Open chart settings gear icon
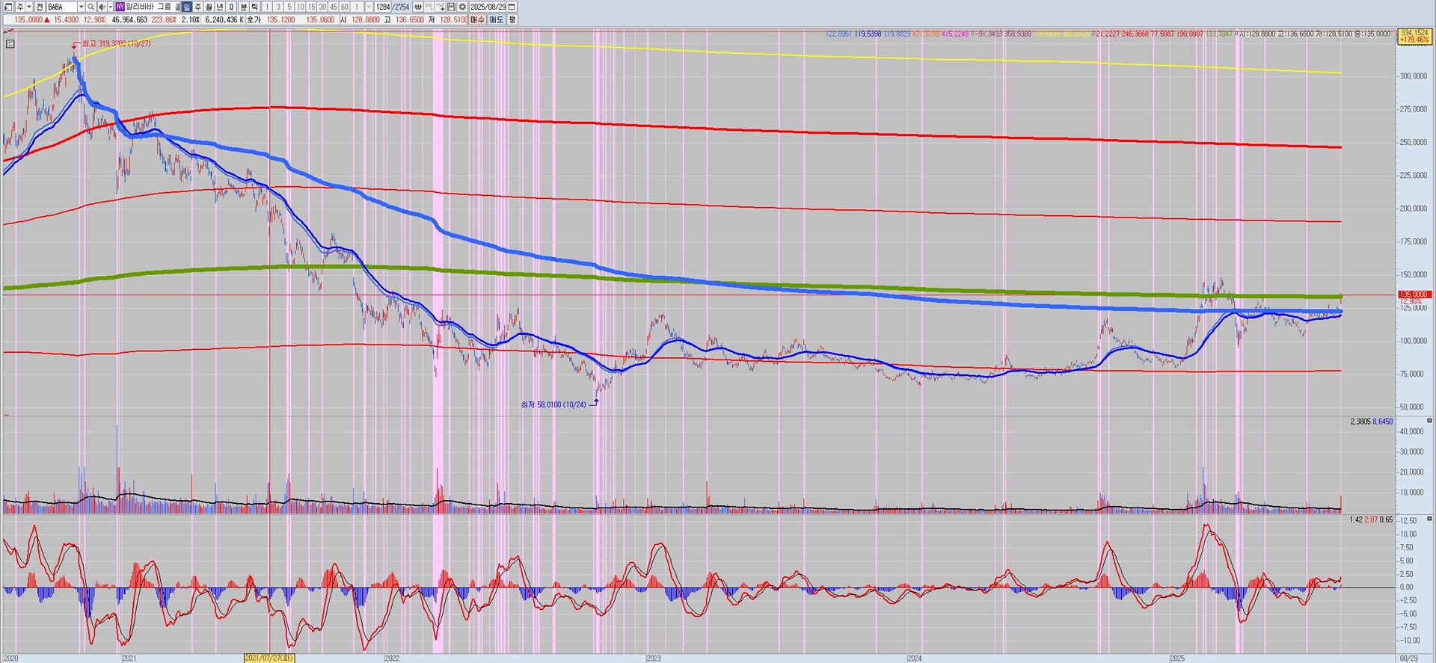Viewport: 1436px width, 663px height. 462,7
